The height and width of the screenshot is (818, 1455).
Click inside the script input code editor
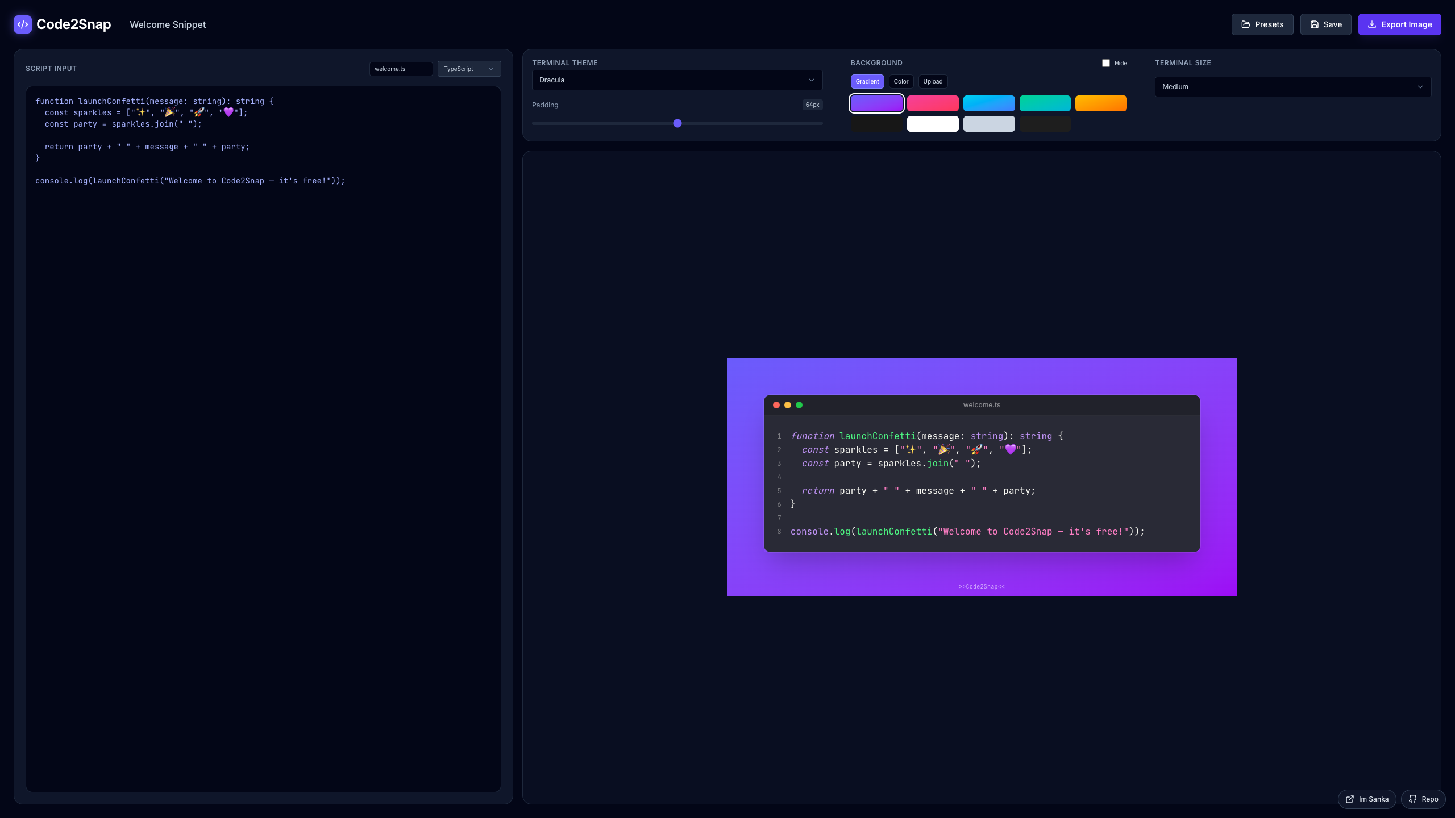coord(263,439)
